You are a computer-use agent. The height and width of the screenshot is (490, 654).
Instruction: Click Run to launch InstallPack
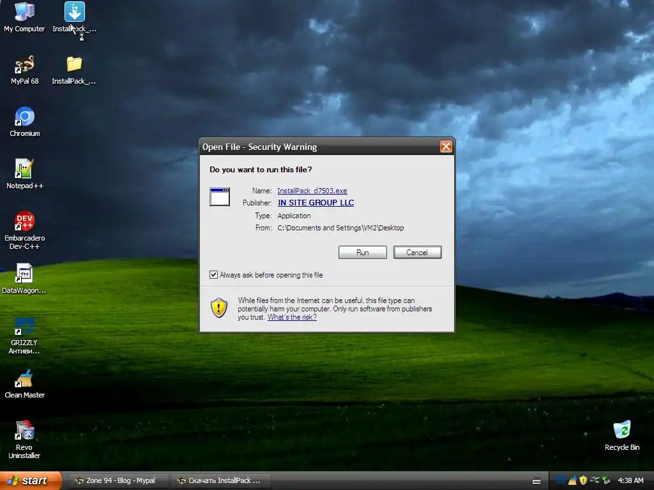(363, 253)
